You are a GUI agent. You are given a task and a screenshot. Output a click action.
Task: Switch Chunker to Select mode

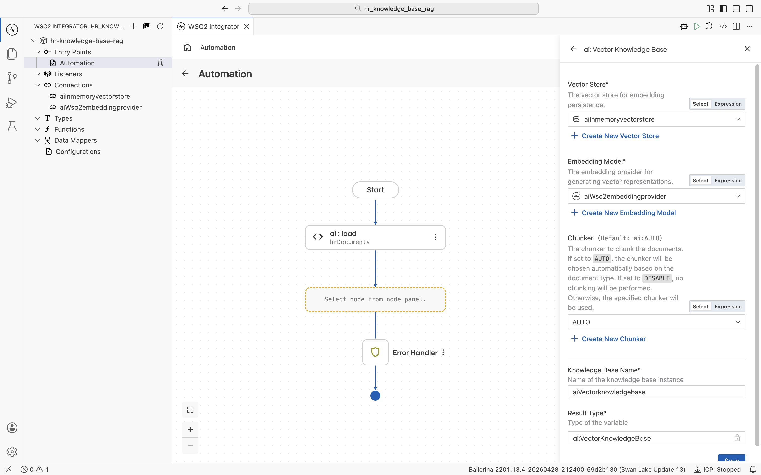[x=700, y=307]
